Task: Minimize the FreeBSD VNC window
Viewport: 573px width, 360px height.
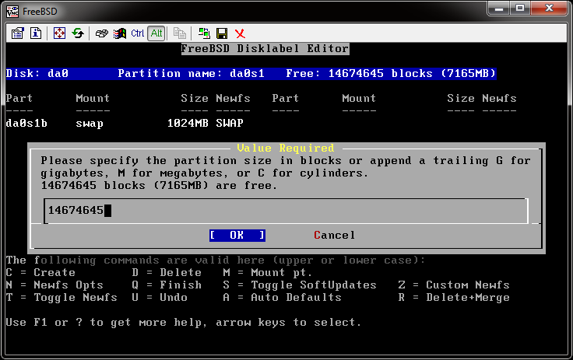Action: pos(499,8)
